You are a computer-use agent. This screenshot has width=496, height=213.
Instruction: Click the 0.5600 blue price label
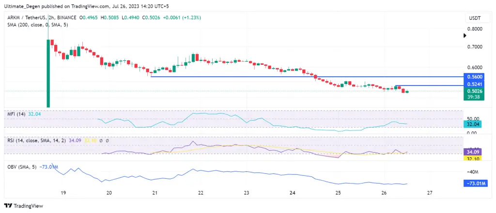coord(473,77)
